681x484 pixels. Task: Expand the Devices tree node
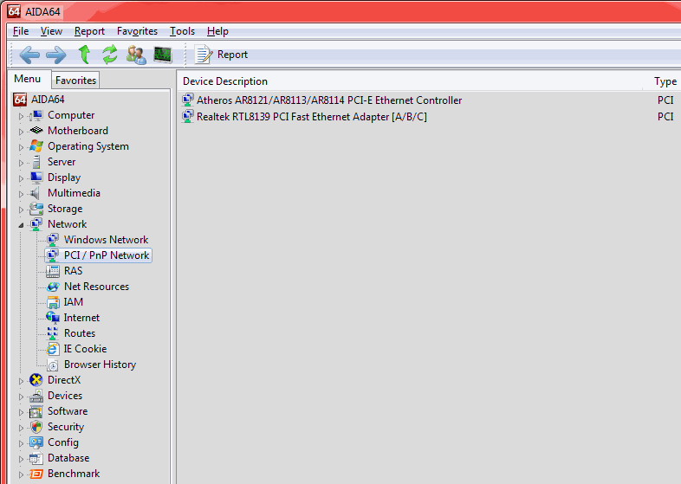point(21,397)
